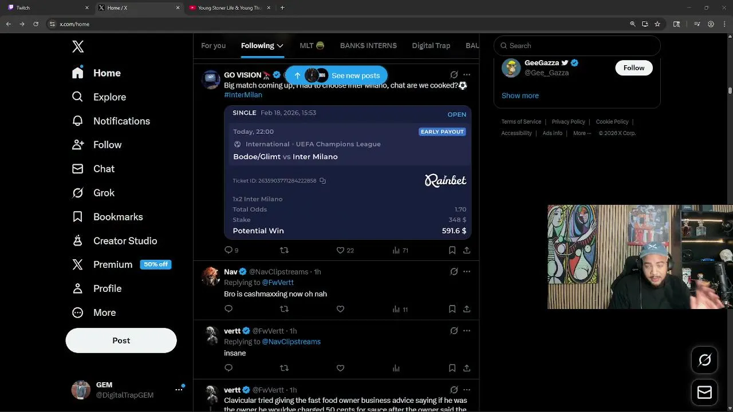Image resolution: width=733 pixels, height=412 pixels.
Task: Open Nav's profile avatar
Action: pyautogui.click(x=211, y=276)
